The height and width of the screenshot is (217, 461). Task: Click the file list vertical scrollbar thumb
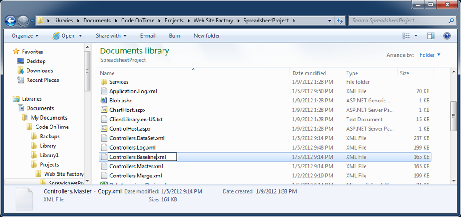tap(454, 116)
